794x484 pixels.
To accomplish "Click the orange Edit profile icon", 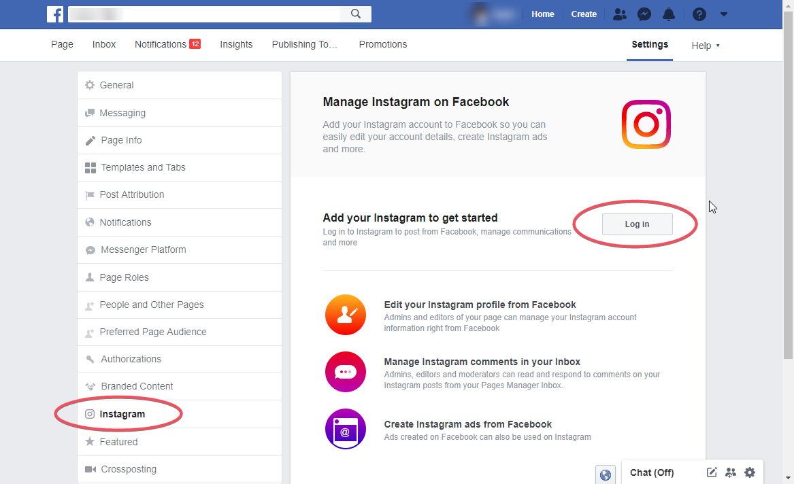I will 346,315.
